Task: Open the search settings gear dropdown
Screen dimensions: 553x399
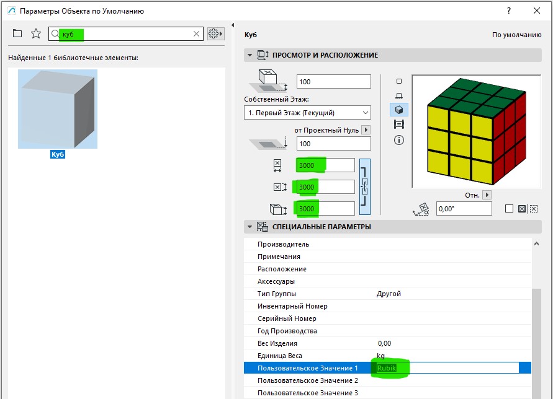Action: click(215, 34)
